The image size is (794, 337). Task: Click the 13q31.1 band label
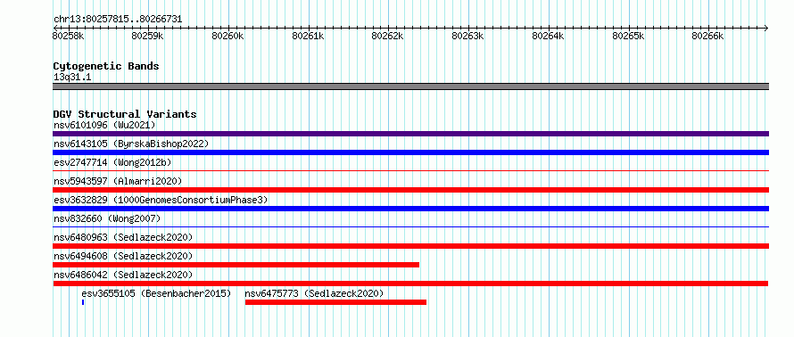point(72,78)
